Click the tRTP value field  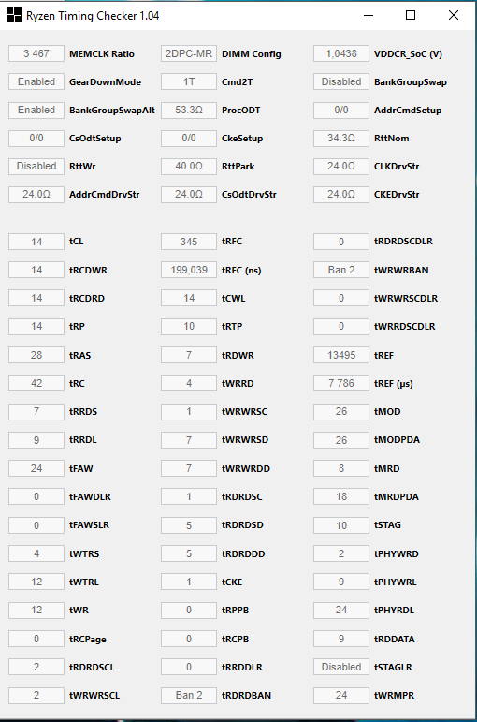pyautogui.click(x=189, y=327)
